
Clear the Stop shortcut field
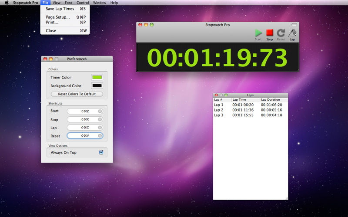click(100, 119)
